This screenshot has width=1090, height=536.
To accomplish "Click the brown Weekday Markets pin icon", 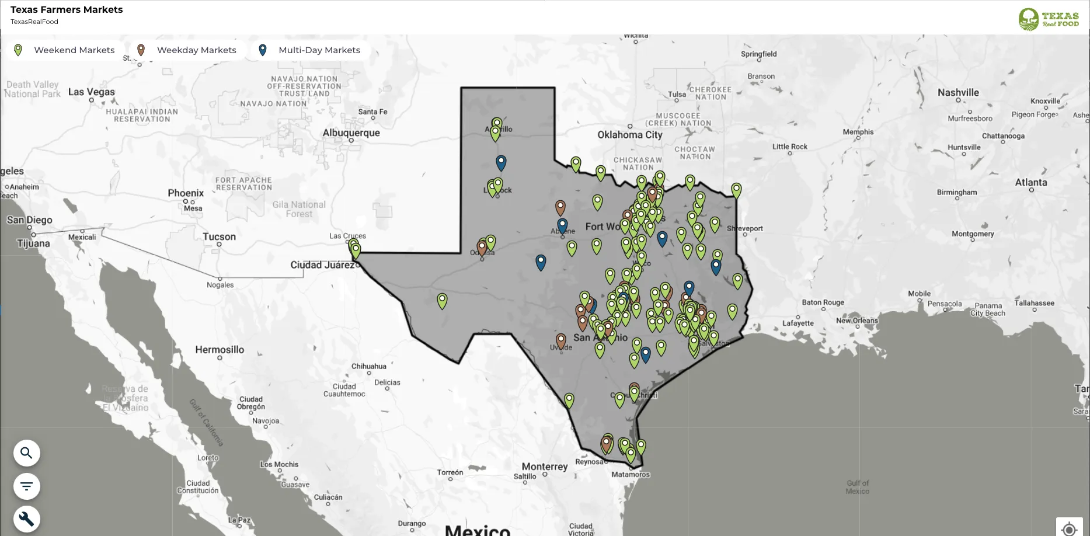I will click(140, 50).
